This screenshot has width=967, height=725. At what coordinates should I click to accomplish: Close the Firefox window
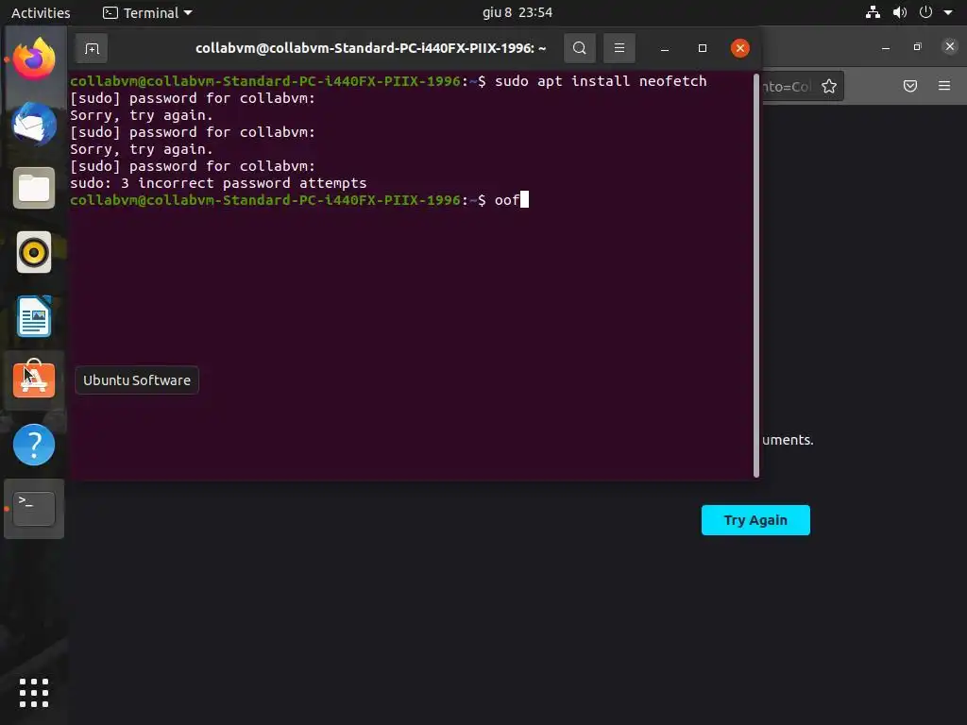click(950, 46)
